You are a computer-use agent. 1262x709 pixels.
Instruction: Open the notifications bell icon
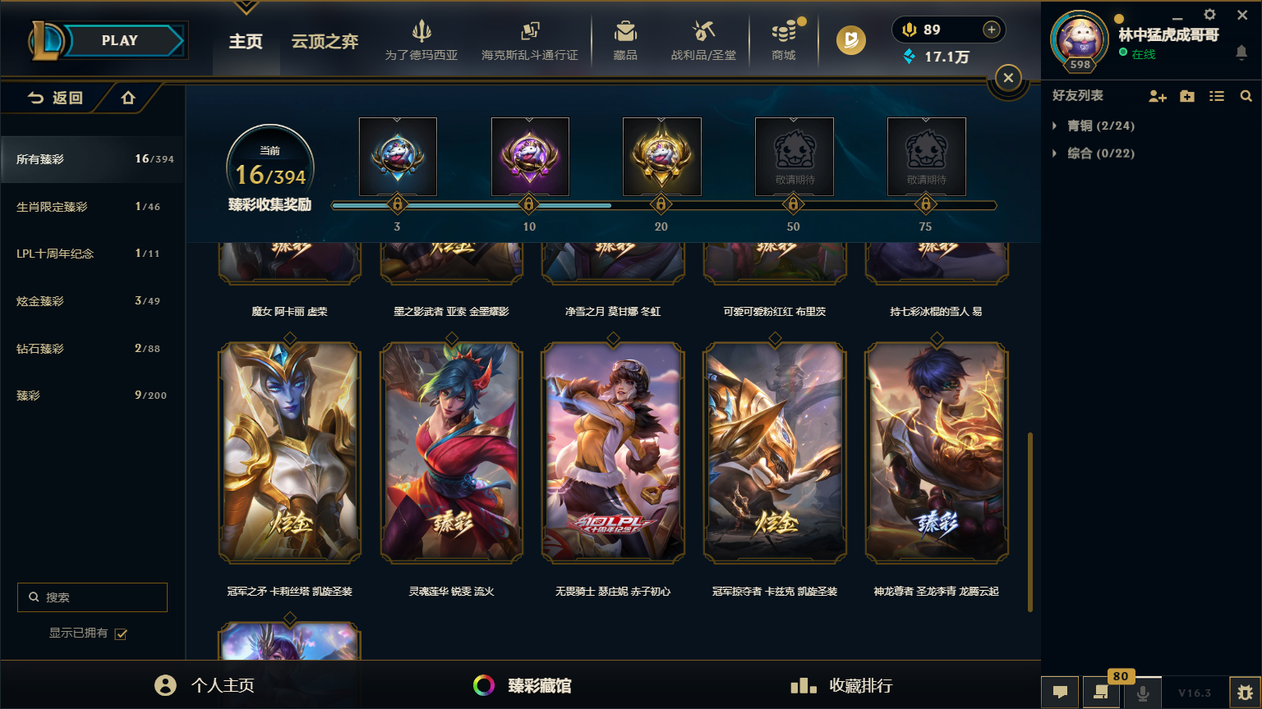point(1241,53)
